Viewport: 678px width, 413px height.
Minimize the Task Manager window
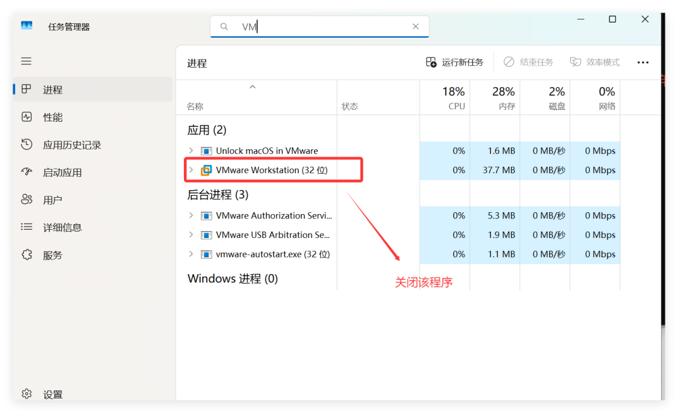click(581, 19)
